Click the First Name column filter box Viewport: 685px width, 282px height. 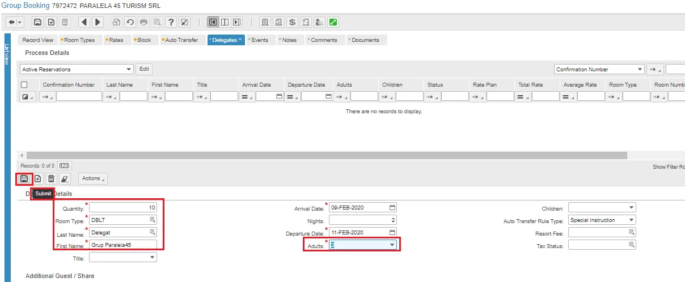[x=178, y=97]
